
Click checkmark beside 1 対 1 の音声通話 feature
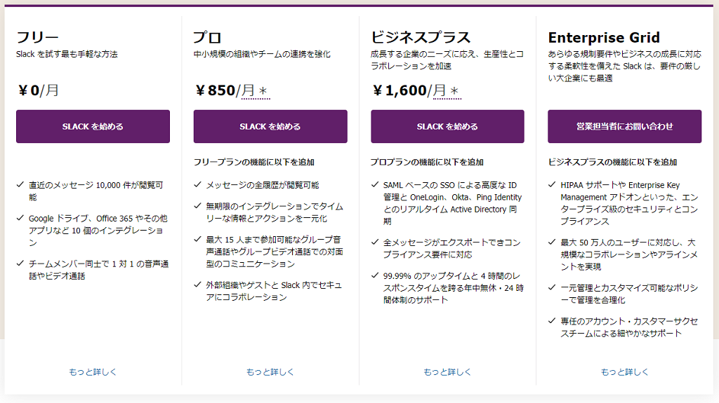tap(20, 264)
